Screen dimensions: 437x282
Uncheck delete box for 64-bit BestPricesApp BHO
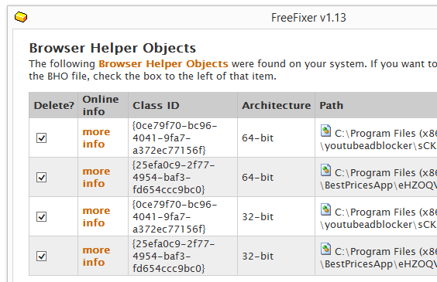[x=42, y=177]
